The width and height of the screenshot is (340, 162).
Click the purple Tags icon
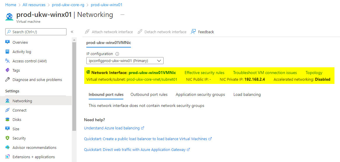[x=8, y=70]
